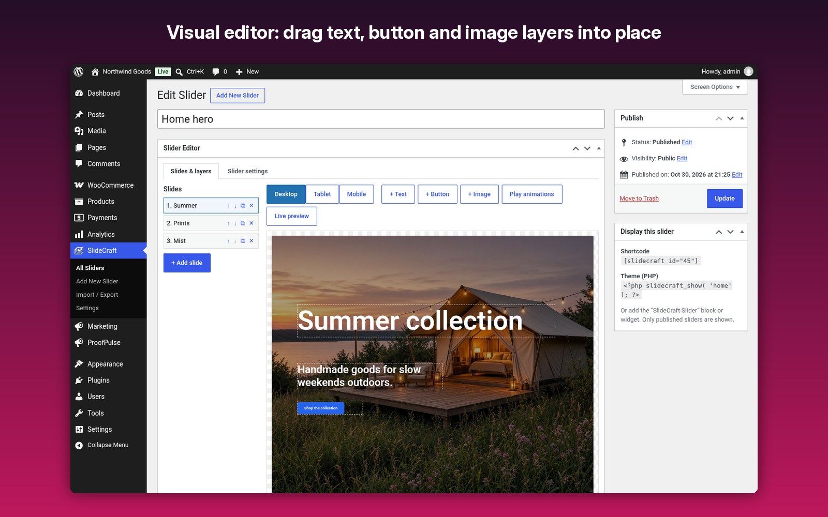828x517 pixels.
Task: Move the Summer slide up
Action: [x=228, y=206]
